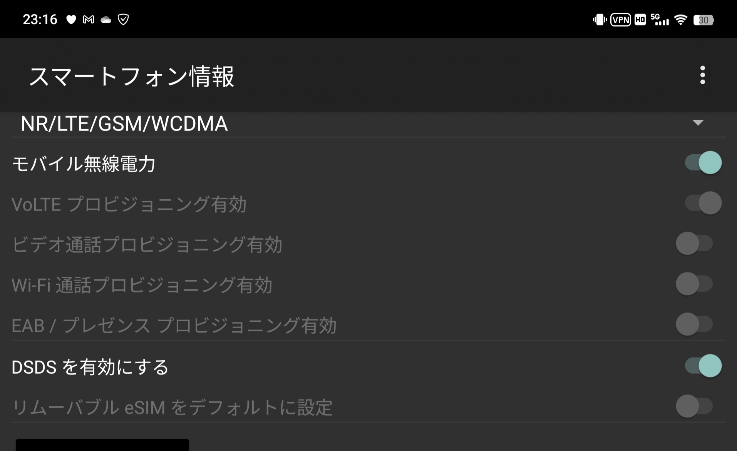737x451 pixels.
Task: Toggle リムーバブル eSIM をデフォルトに設定 switch
Action: click(694, 406)
